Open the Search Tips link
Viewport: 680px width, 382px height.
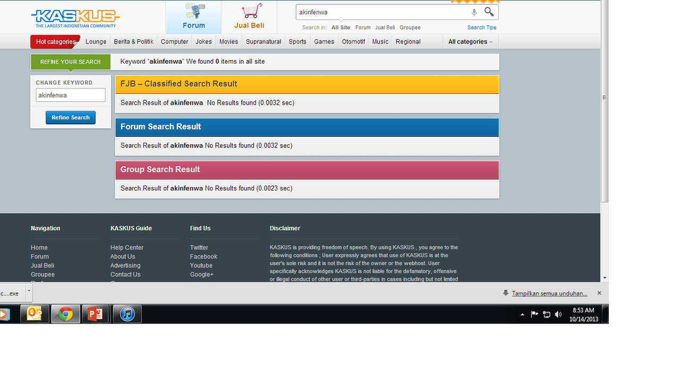click(x=482, y=28)
